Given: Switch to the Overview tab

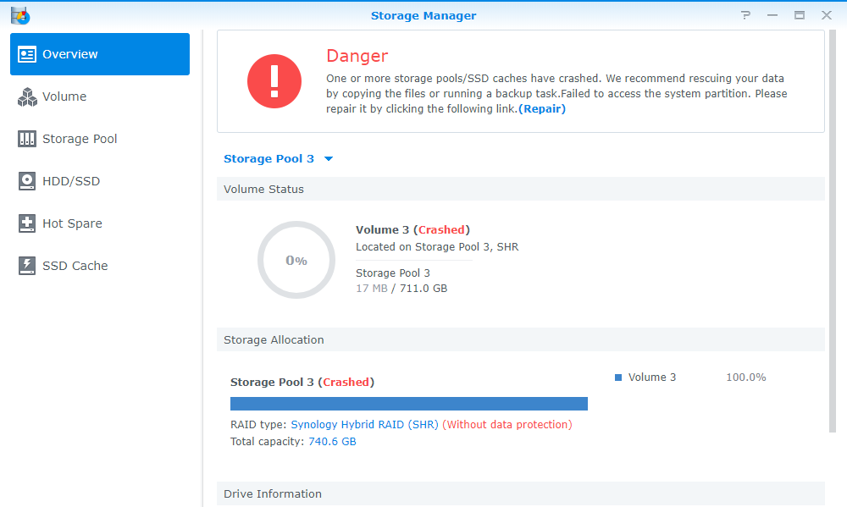Looking at the screenshot, I should [x=100, y=54].
